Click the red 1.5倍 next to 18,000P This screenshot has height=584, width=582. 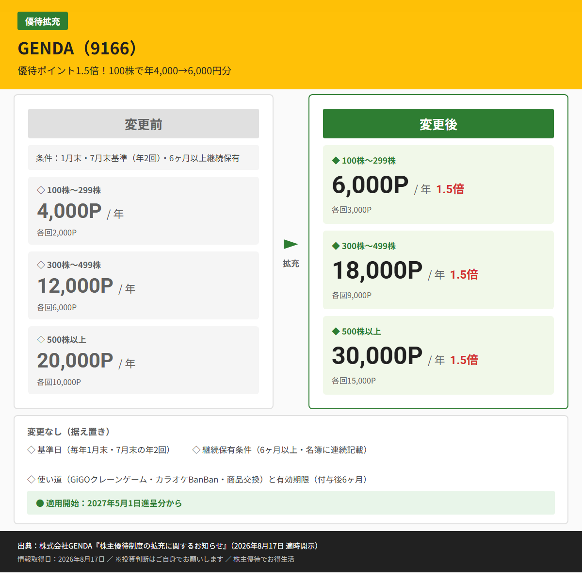click(464, 275)
